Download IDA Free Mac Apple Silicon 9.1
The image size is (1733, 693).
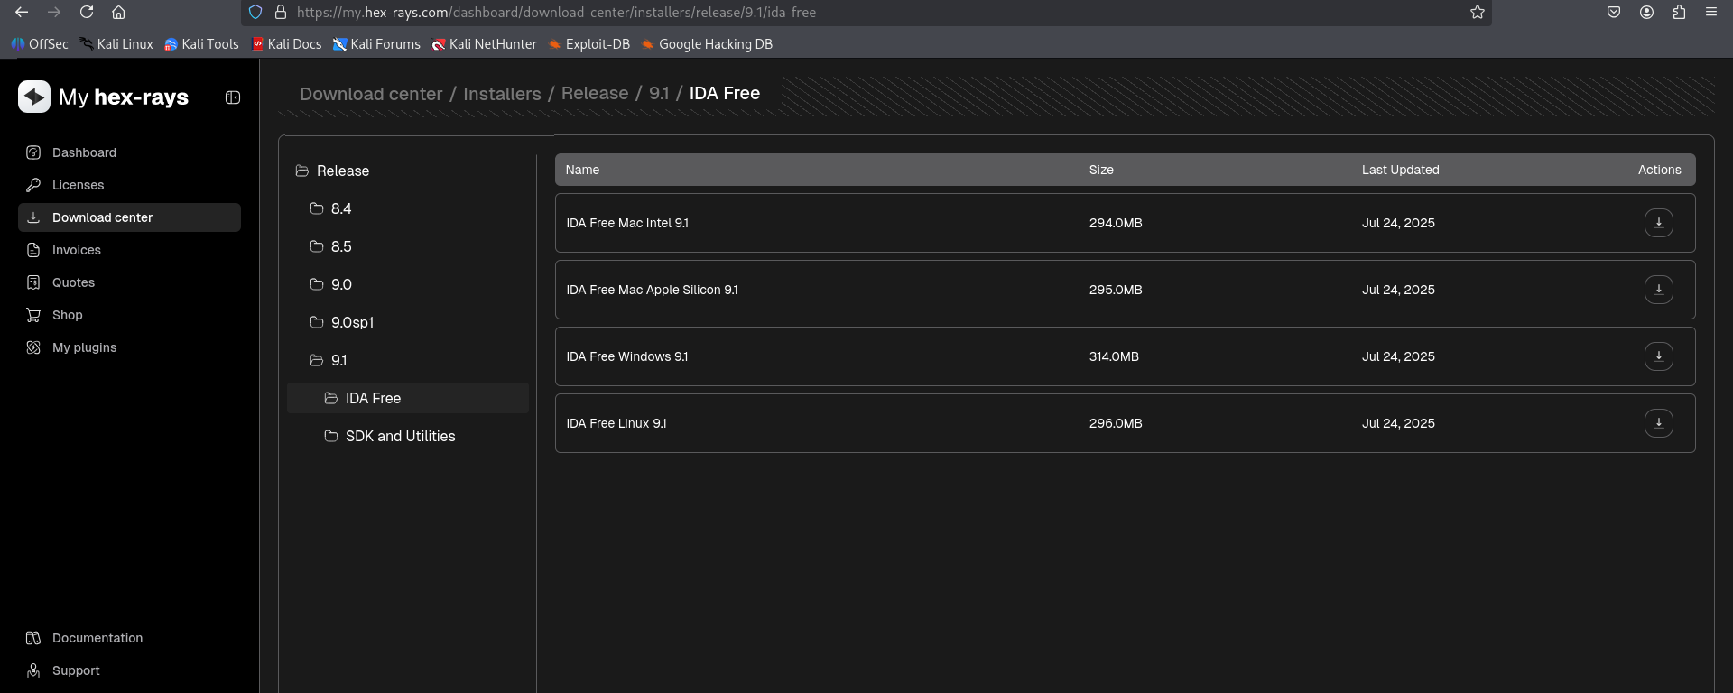point(1658,290)
